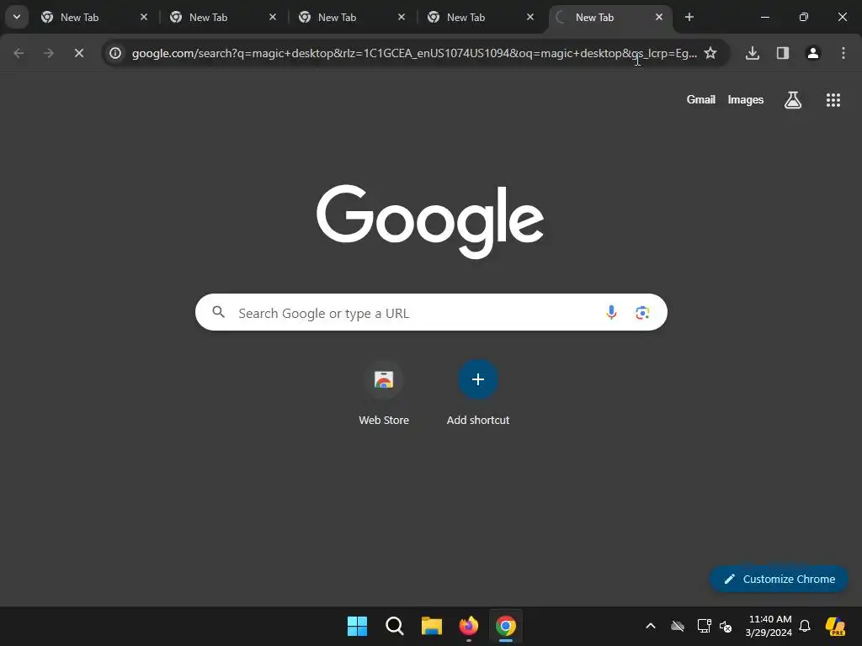This screenshot has height=646, width=862.
Task: Open the Windows Start menu
Action: click(357, 626)
